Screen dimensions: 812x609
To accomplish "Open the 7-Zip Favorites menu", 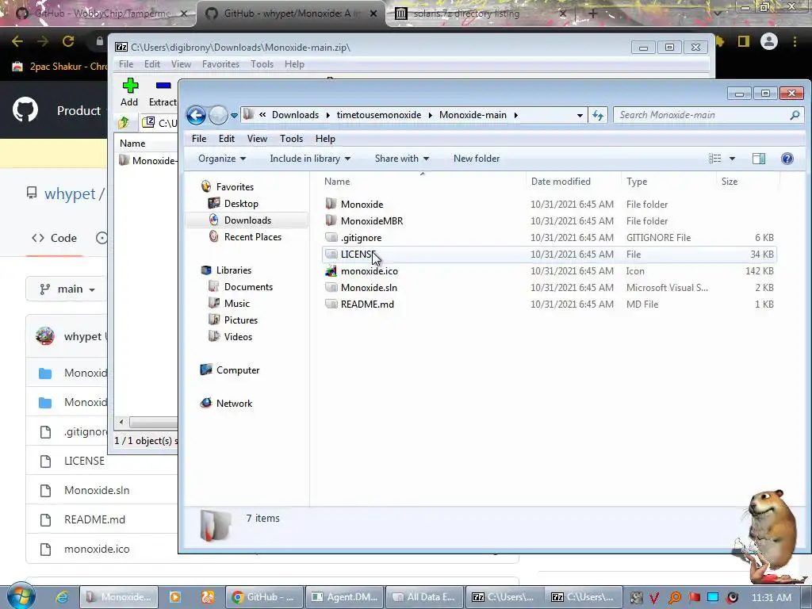I will coord(220,64).
